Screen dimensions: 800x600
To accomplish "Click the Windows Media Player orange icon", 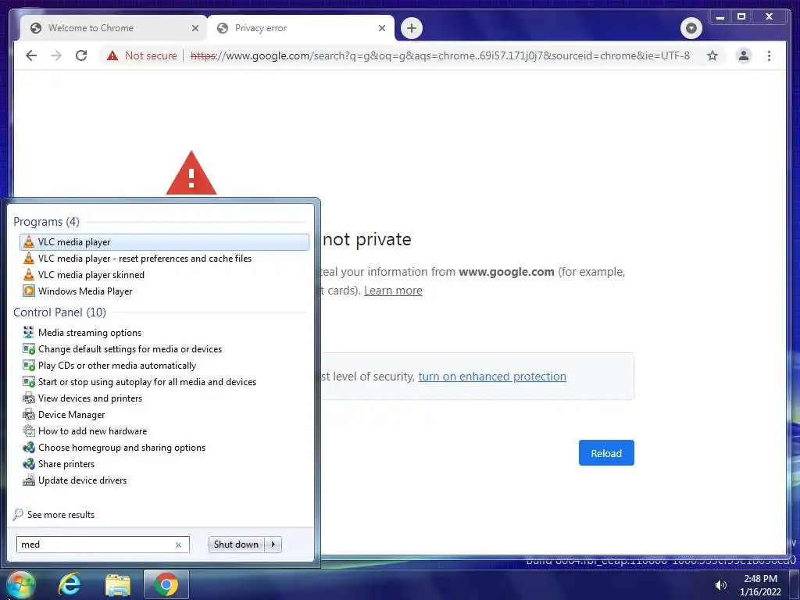I will (29, 291).
